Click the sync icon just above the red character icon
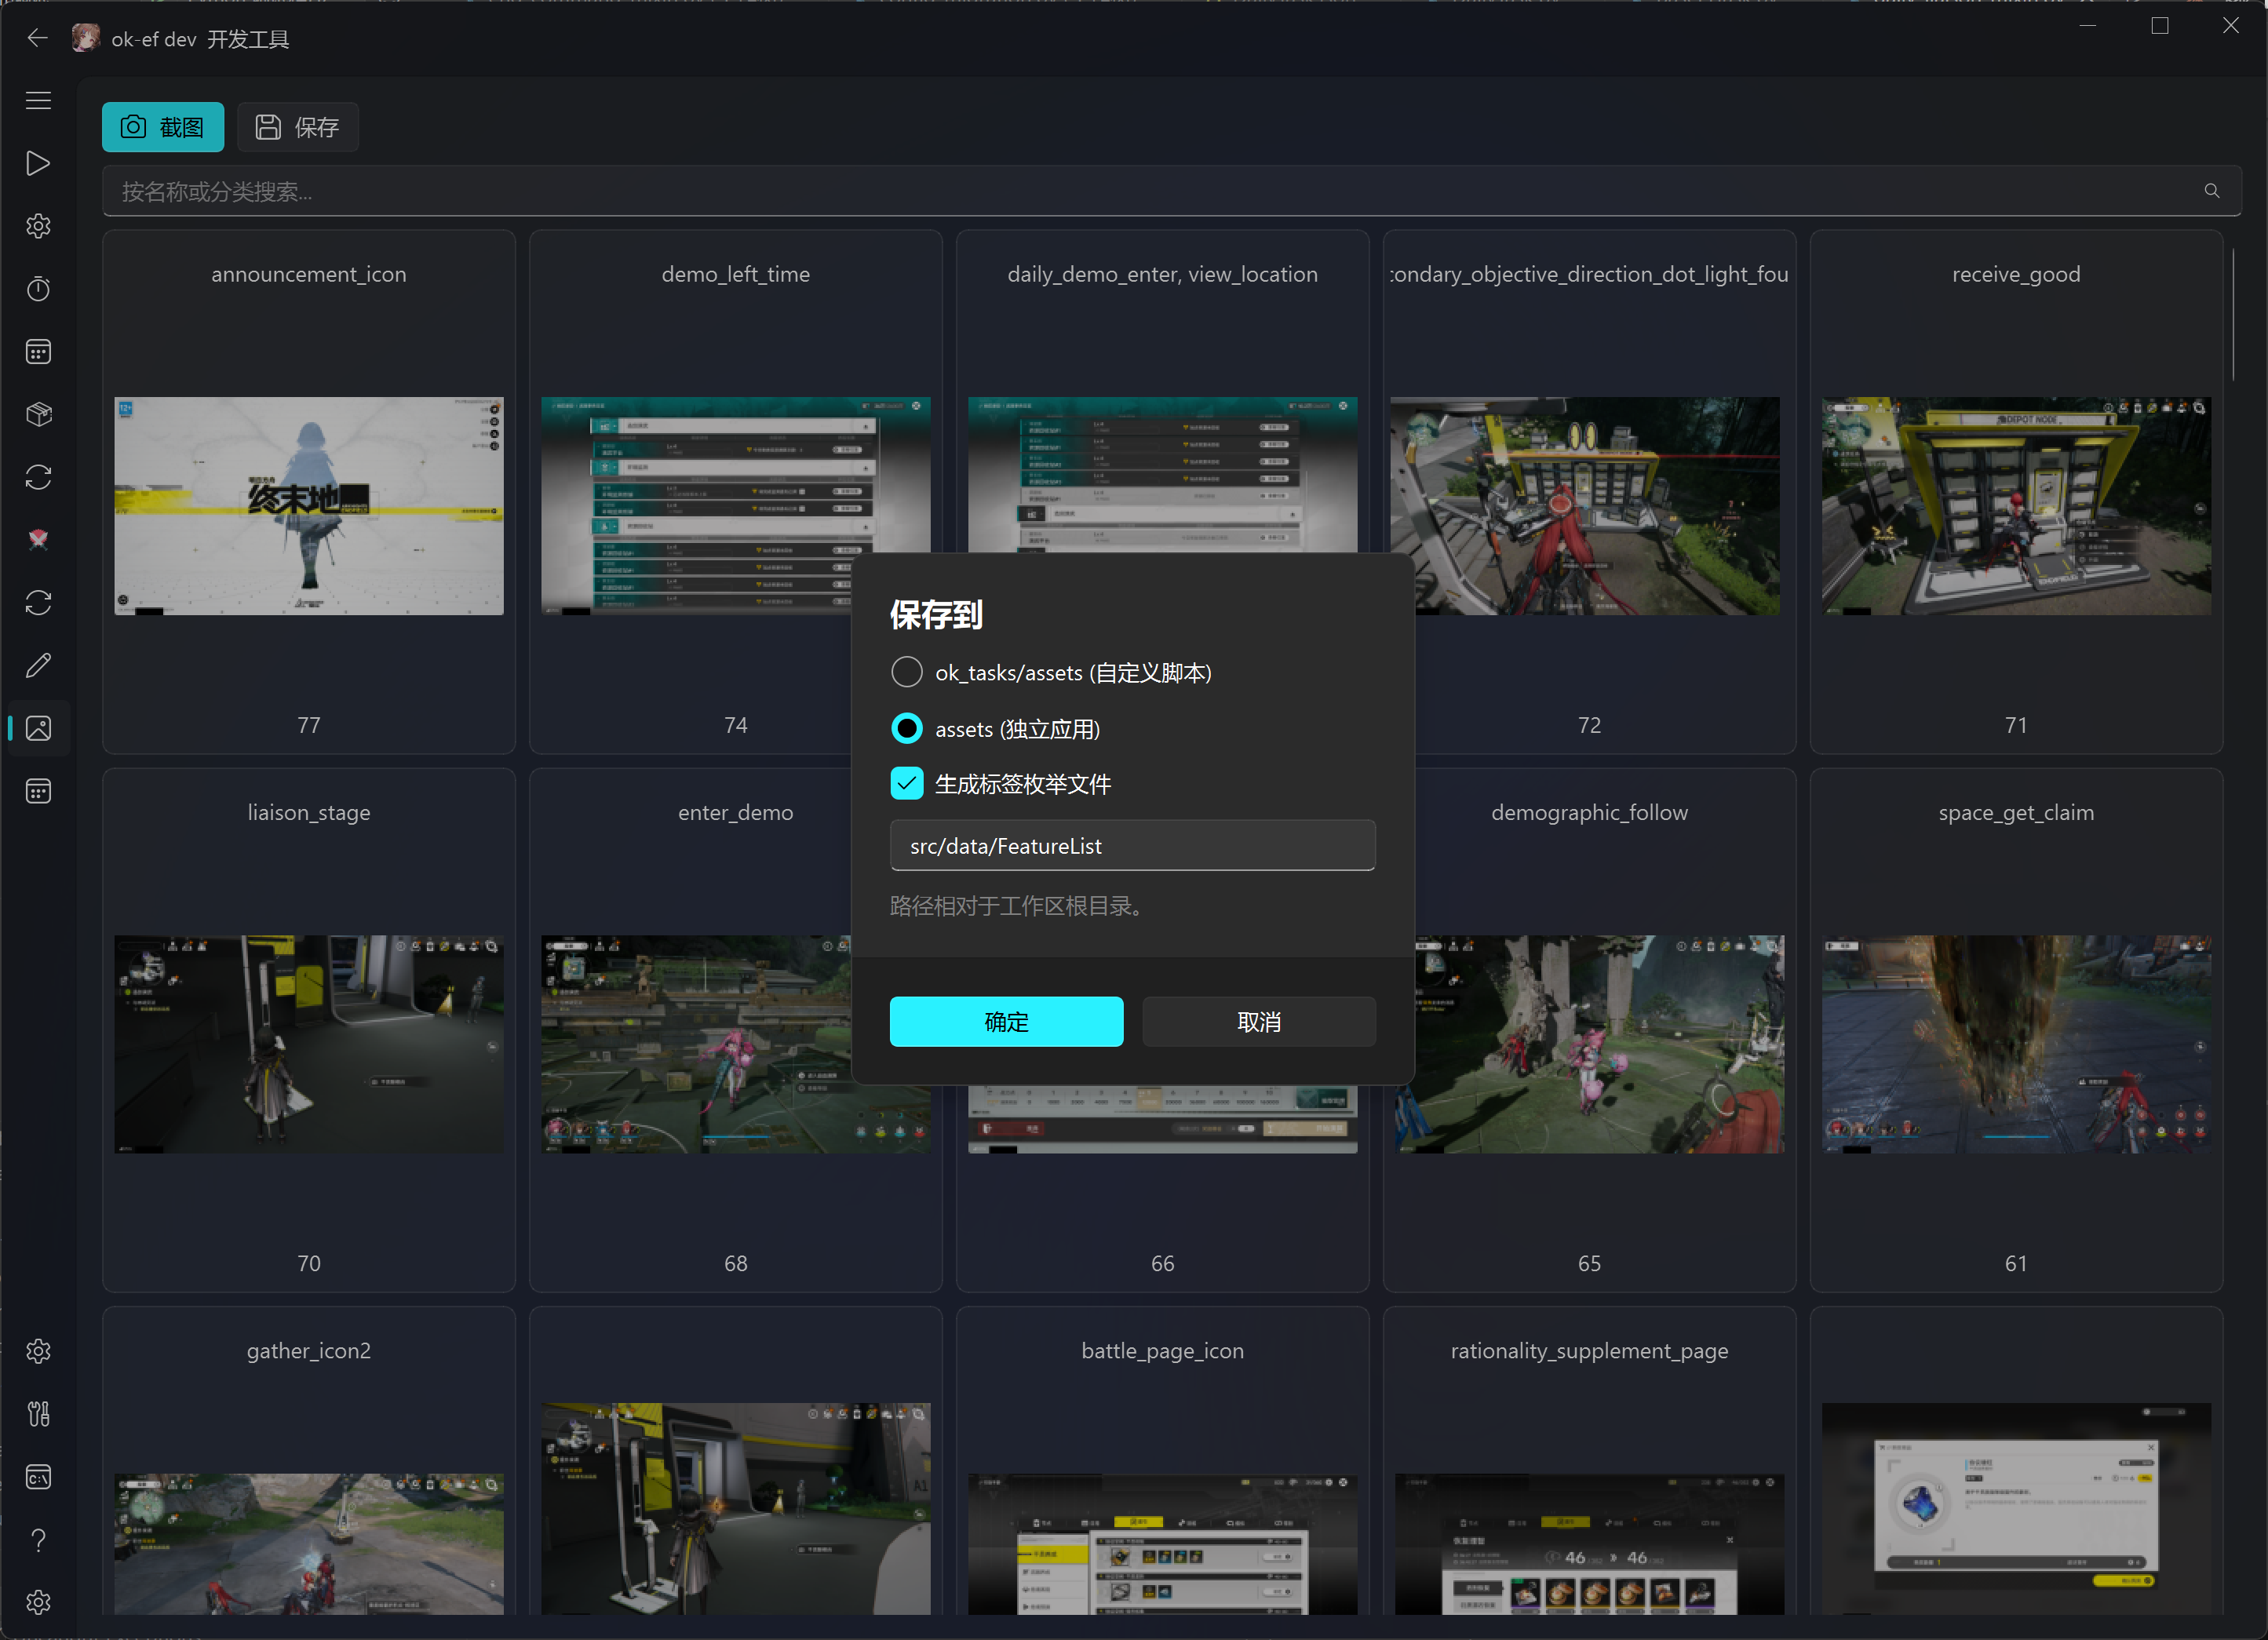2268x1640 pixels. click(38, 477)
